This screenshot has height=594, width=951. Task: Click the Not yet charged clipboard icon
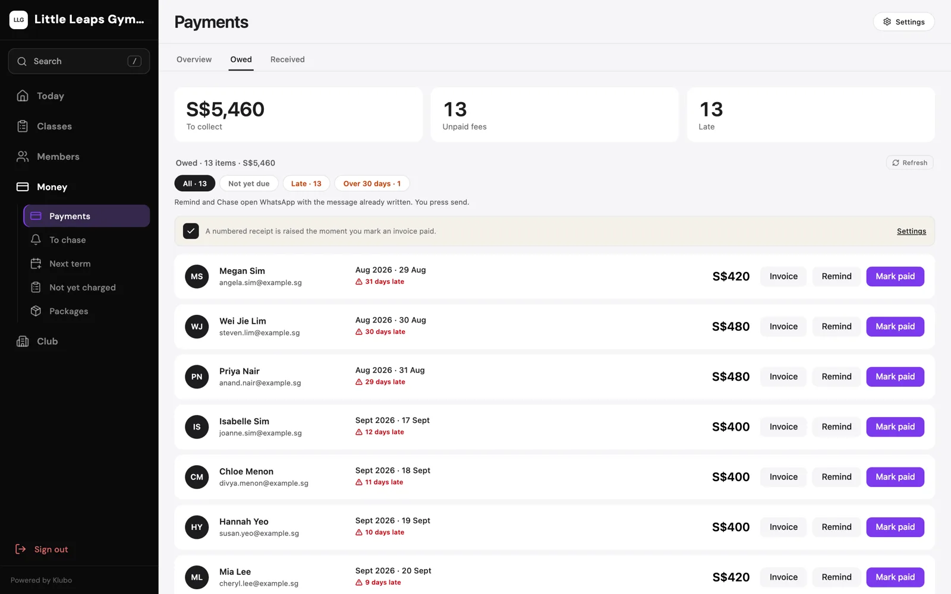[x=36, y=287]
